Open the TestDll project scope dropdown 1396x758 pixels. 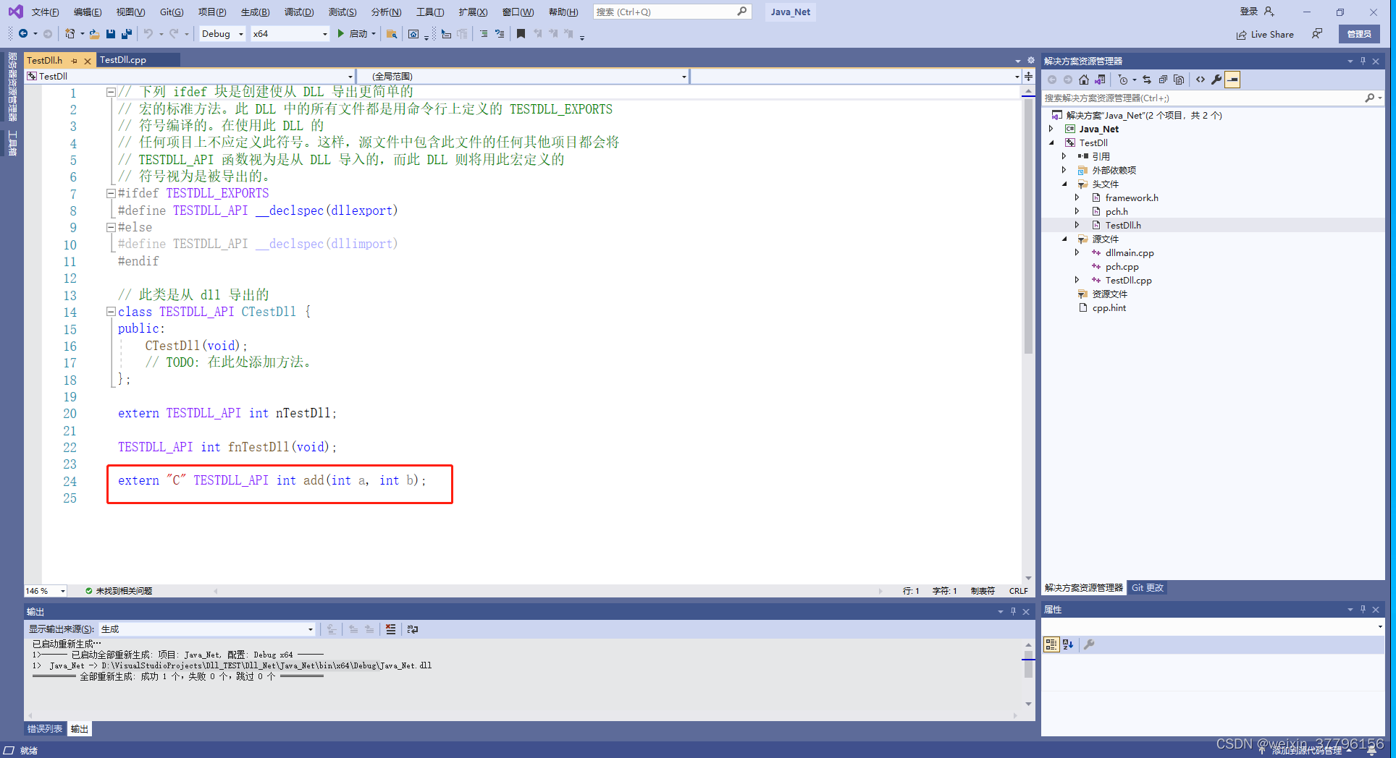190,76
